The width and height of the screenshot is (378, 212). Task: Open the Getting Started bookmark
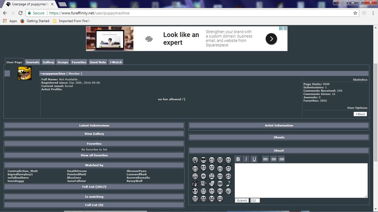coord(35,21)
